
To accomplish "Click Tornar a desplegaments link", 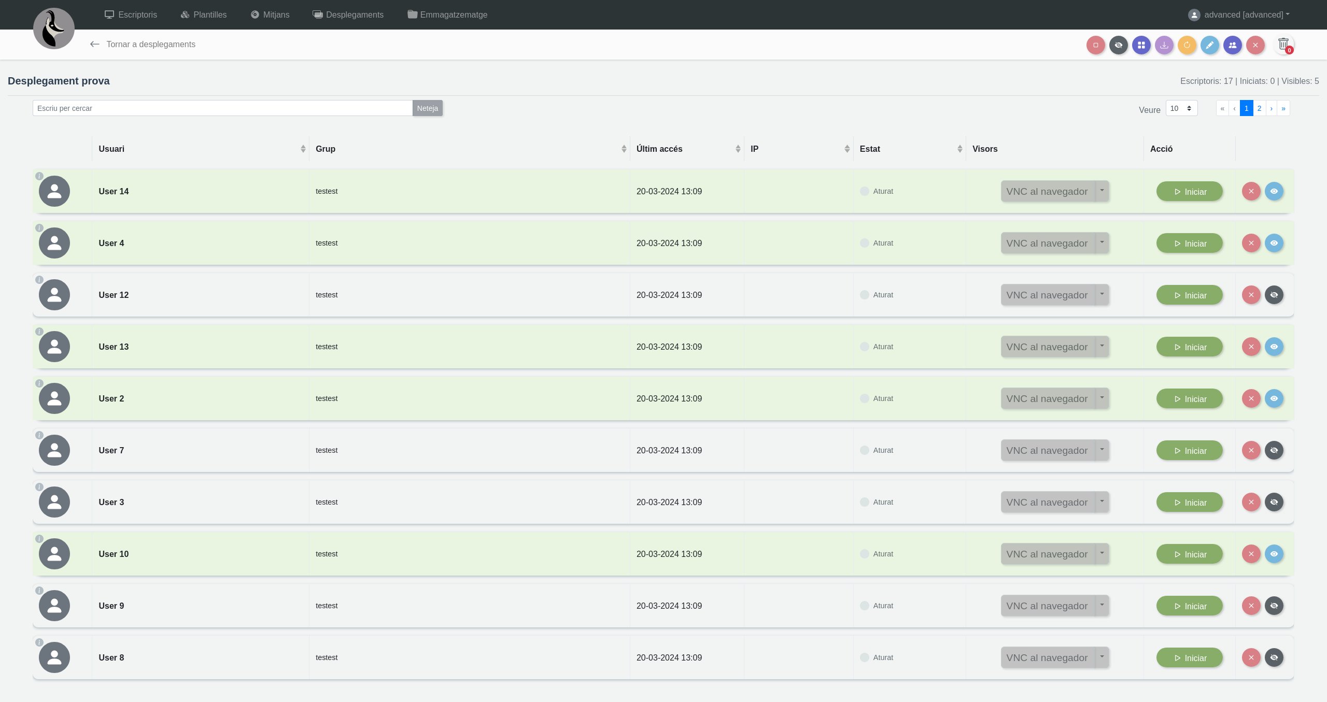I will coord(143,45).
